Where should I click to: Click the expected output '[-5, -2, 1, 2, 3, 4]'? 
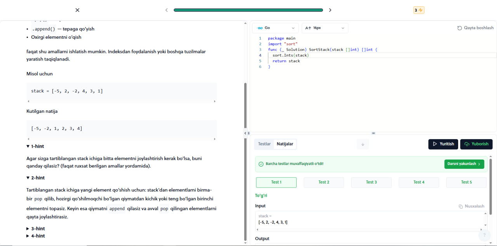coord(57,129)
